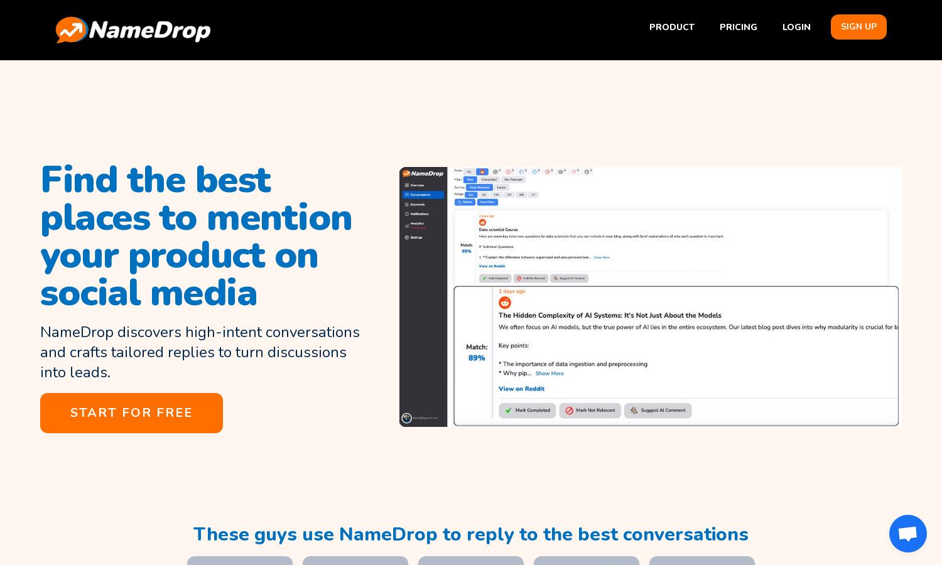Open More Filters in the preview

[x=487, y=202]
